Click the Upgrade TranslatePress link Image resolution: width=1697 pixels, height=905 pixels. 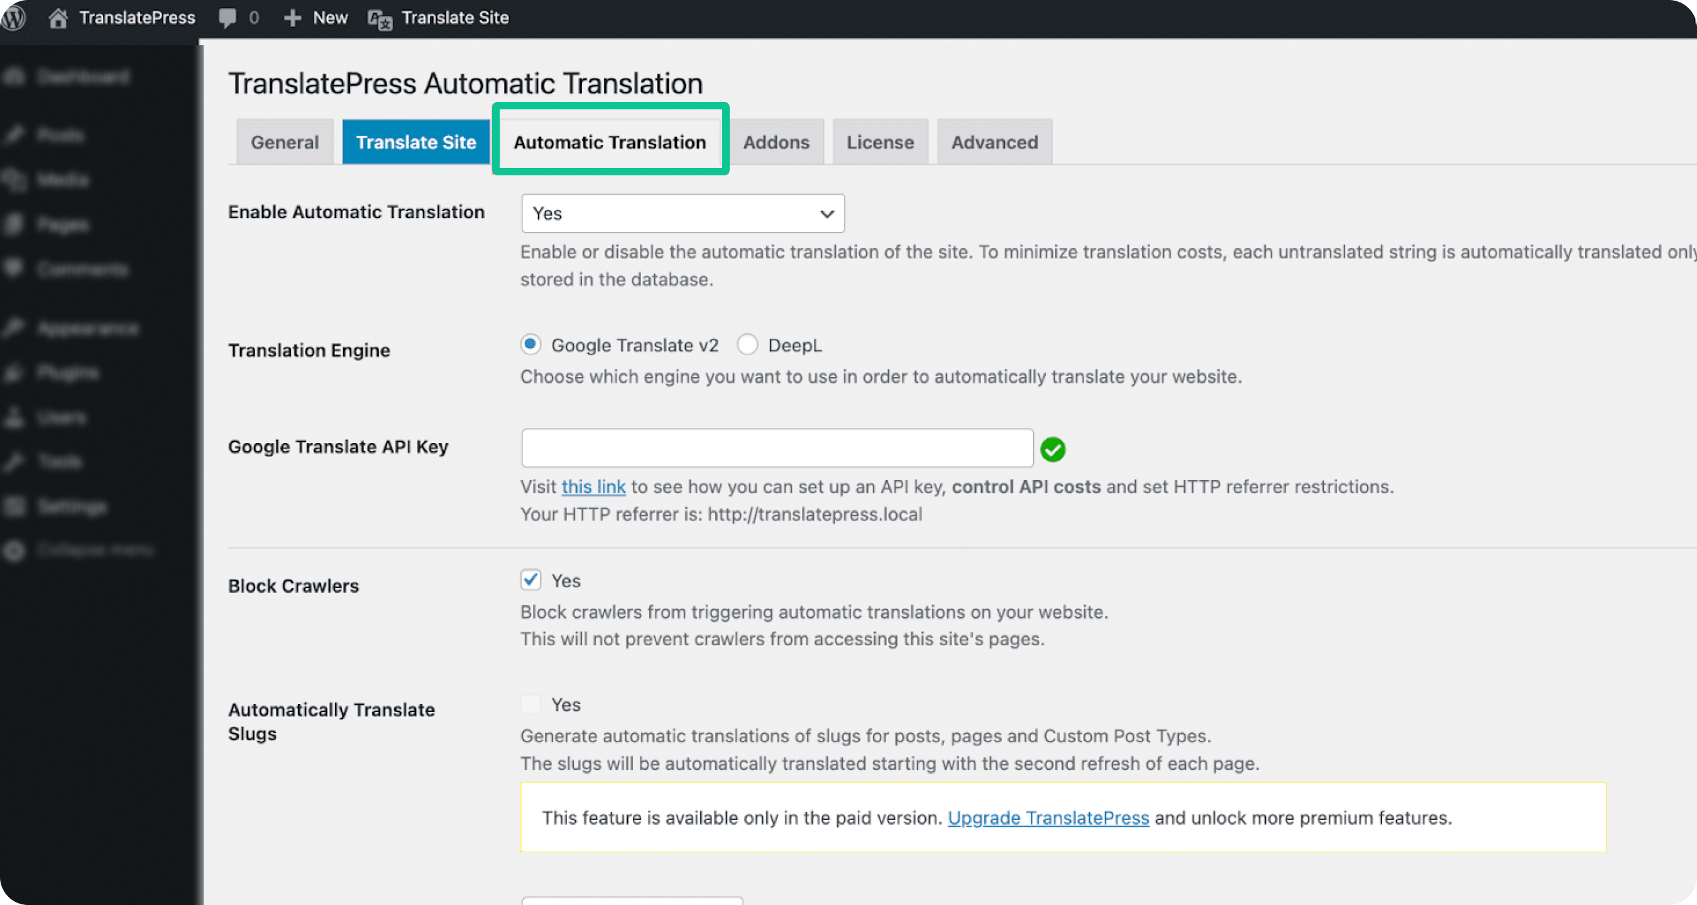point(1048,818)
